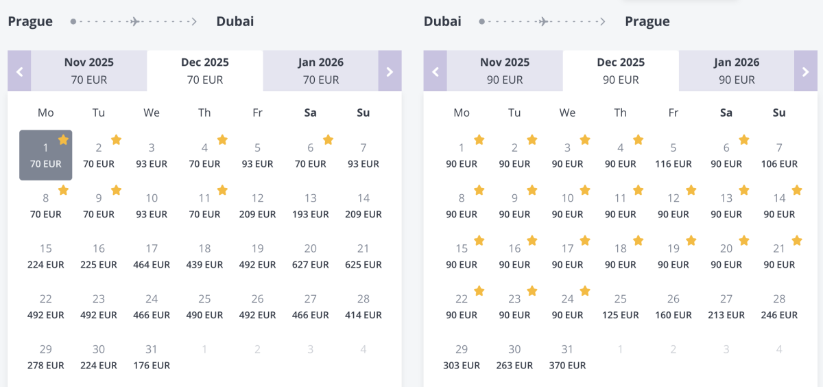Viewport: 823px width, 387px height.
Task: Switch outbound calendar to Jan 2026 tab
Action: [320, 71]
